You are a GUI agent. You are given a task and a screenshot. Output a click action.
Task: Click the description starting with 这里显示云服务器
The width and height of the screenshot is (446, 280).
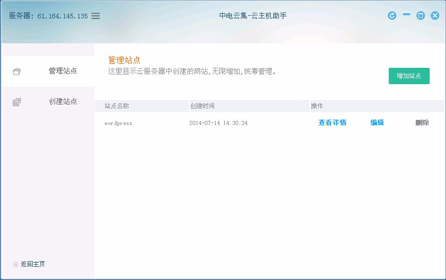point(192,71)
